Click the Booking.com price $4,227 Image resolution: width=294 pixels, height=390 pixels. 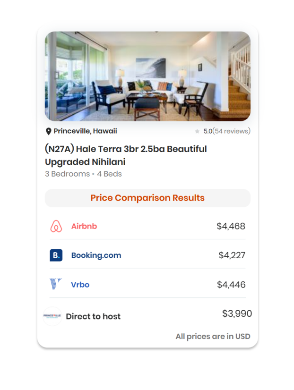point(232,255)
